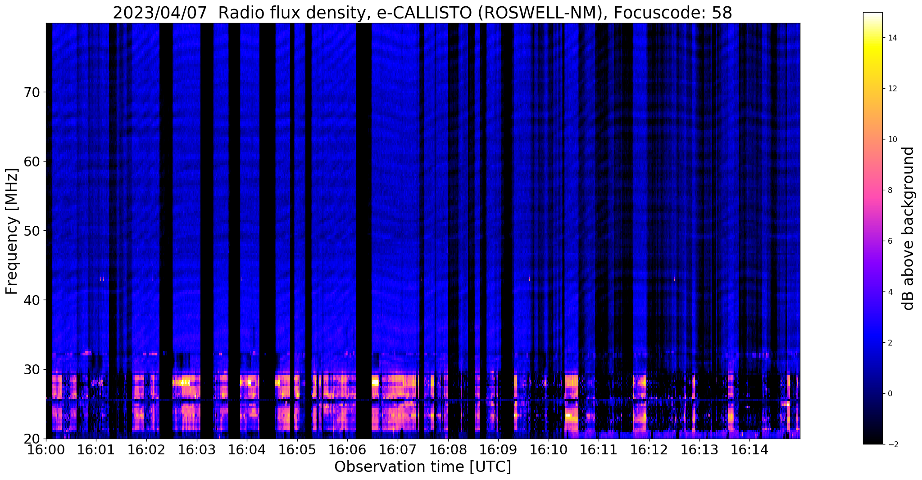The height and width of the screenshot is (480, 922).
Task: Click the 40 MHz frequency tick label
Action: coord(32,300)
